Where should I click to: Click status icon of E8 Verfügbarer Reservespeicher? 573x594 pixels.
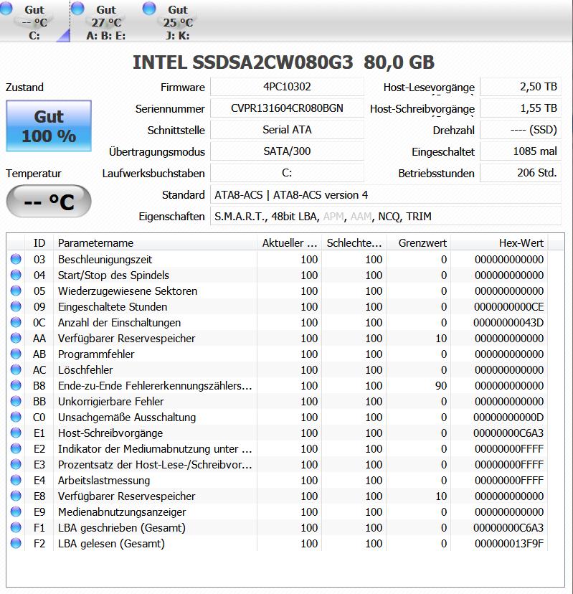point(16,496)
